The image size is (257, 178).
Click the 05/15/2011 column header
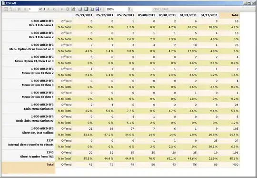tap(126, 15)
